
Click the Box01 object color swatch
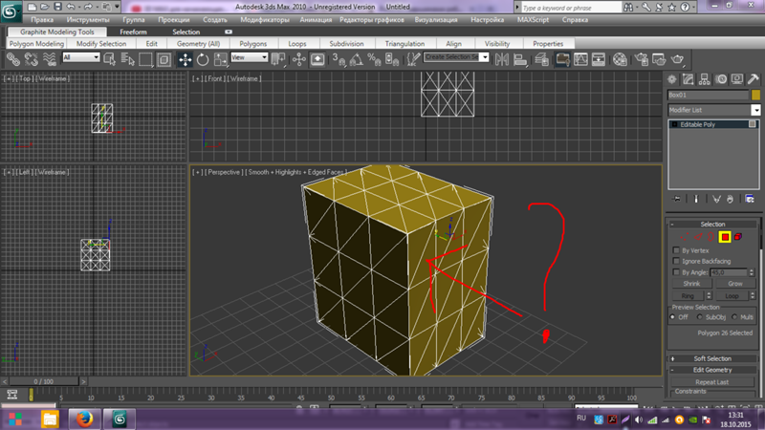(x=754, y=96)
